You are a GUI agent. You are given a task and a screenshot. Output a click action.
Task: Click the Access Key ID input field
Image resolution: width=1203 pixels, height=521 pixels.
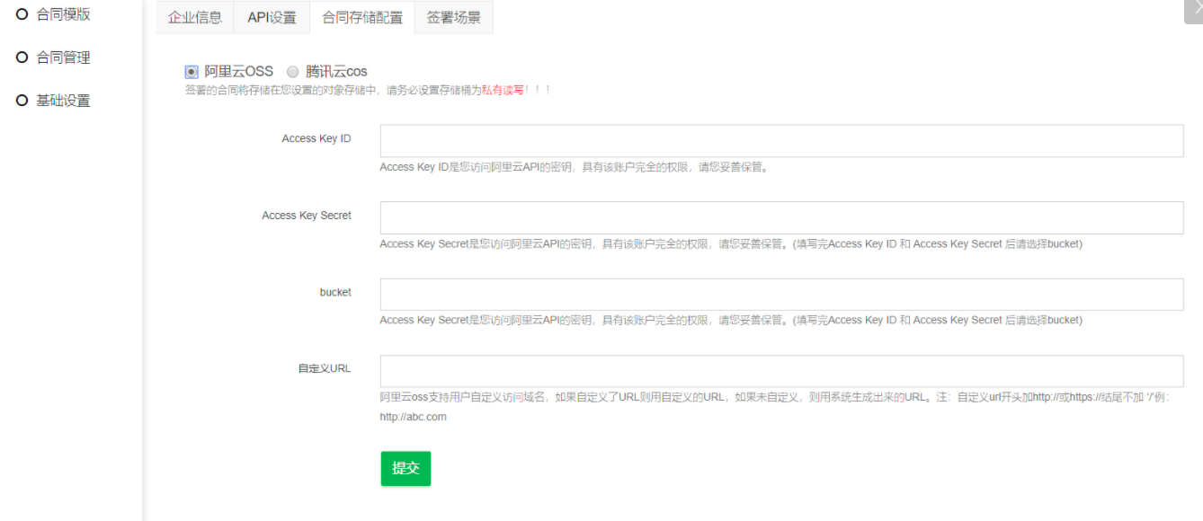(x=781, y=141)
